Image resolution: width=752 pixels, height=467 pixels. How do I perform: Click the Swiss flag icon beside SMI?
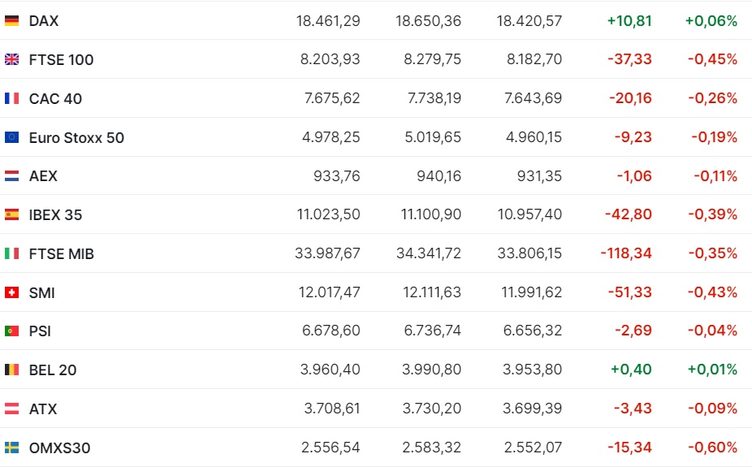11,292
